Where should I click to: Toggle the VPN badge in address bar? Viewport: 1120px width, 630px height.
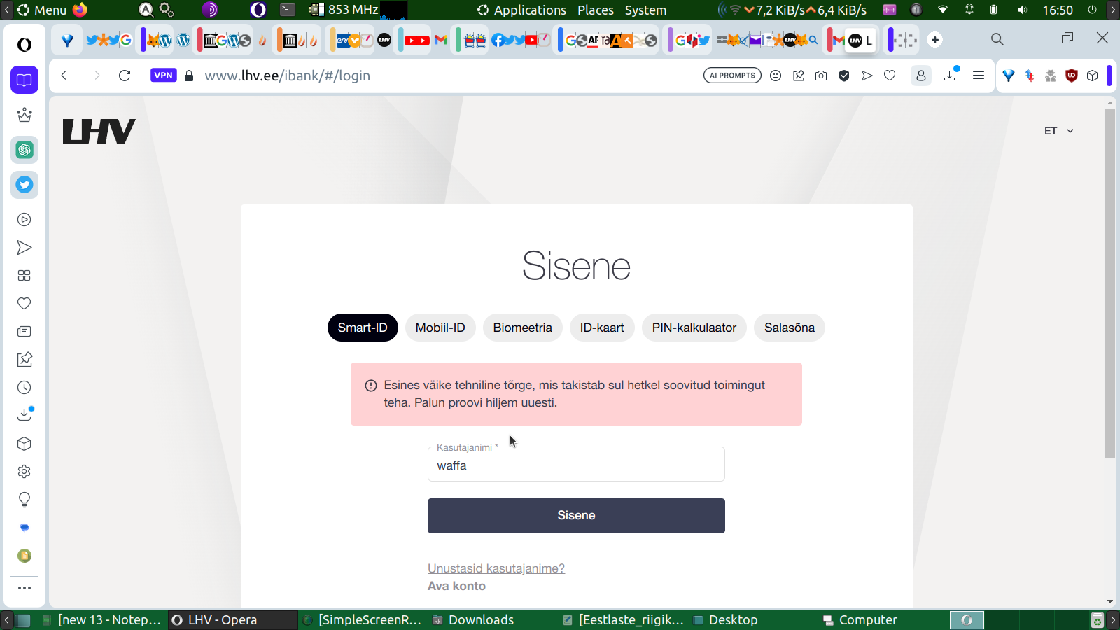click(x=164, y=76)
